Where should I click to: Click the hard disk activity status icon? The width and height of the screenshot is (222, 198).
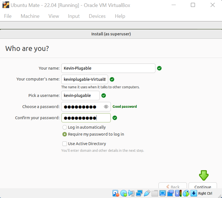[116, 193]
